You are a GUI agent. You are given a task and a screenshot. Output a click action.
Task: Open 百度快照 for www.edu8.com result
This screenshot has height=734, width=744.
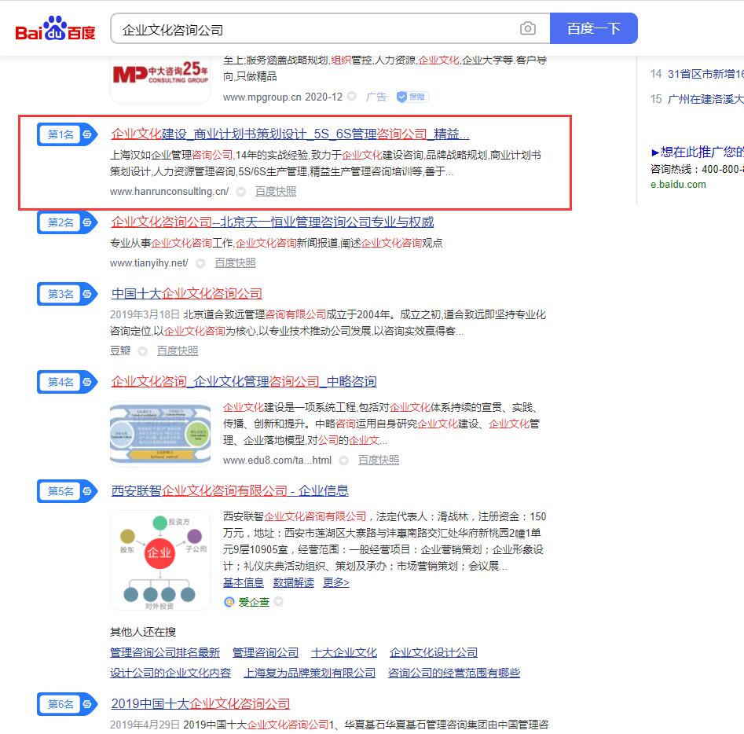point(379,460)
